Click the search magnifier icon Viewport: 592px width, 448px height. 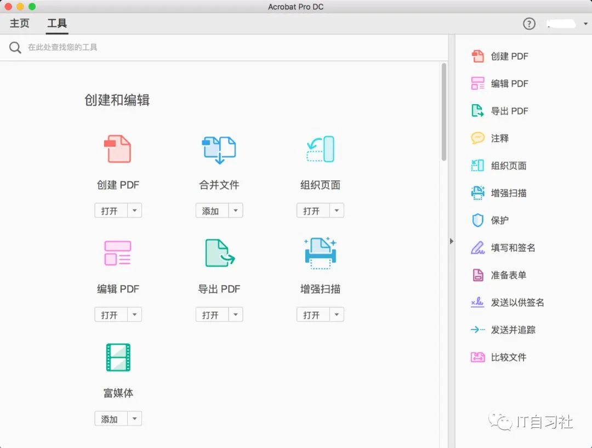point(15,47)
